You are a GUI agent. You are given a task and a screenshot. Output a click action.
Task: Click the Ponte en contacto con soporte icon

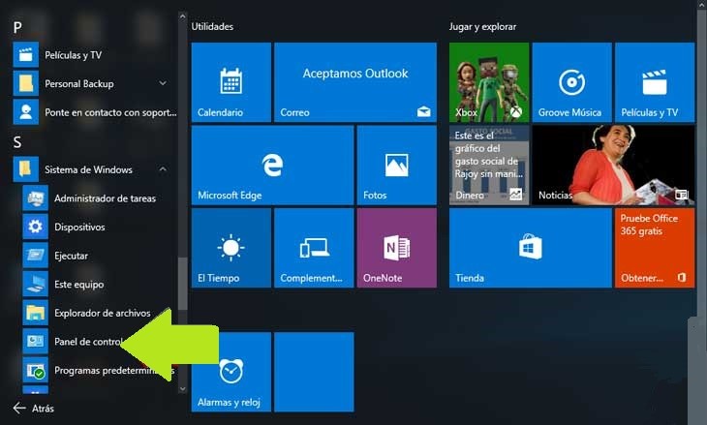[x=26, y=111]
